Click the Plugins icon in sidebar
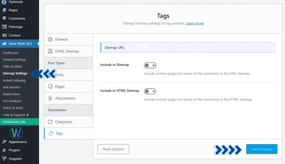The height and width of the screenshot is (164, 285). pyautogui.click(x=4, y=150)
